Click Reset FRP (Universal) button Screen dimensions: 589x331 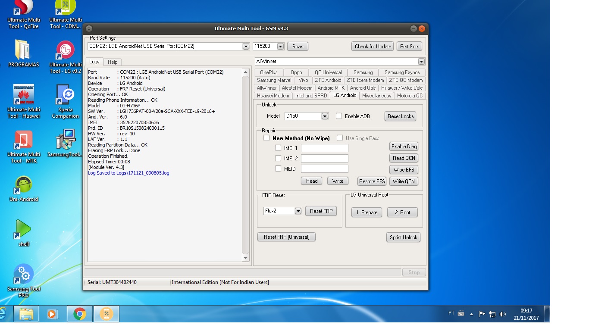coord(287,237)
